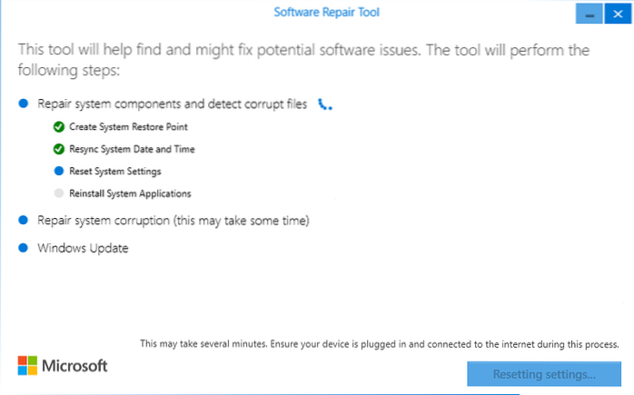Viewport: 634px width, 395px height.
Task: Click the blue dot beside Reset System Settings
Action: point(59,171)
